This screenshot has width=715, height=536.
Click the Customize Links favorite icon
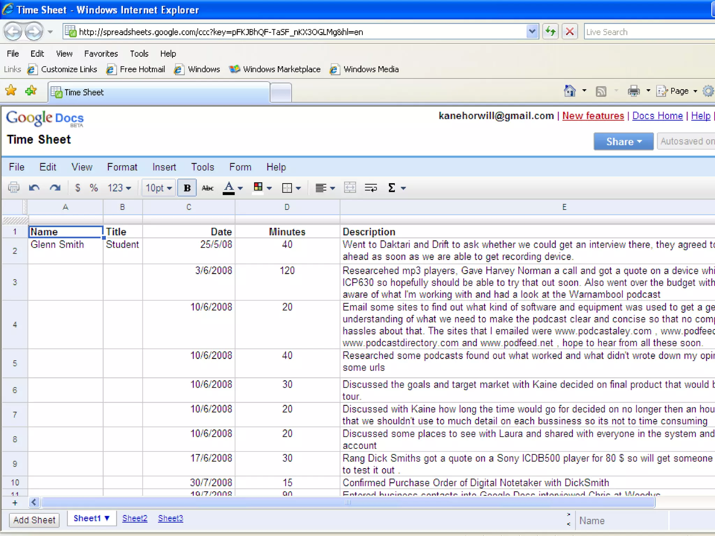(x=32, y=69)
